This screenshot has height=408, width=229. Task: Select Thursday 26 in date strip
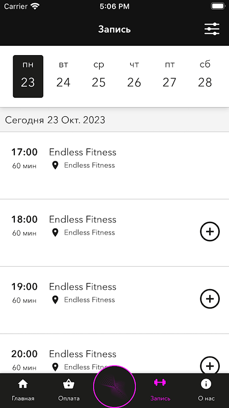pos(134,76)
